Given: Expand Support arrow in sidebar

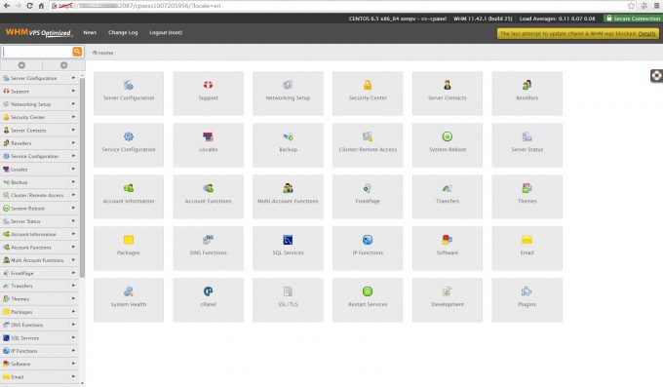Looking at the screenshot, I should click(73, 91).
